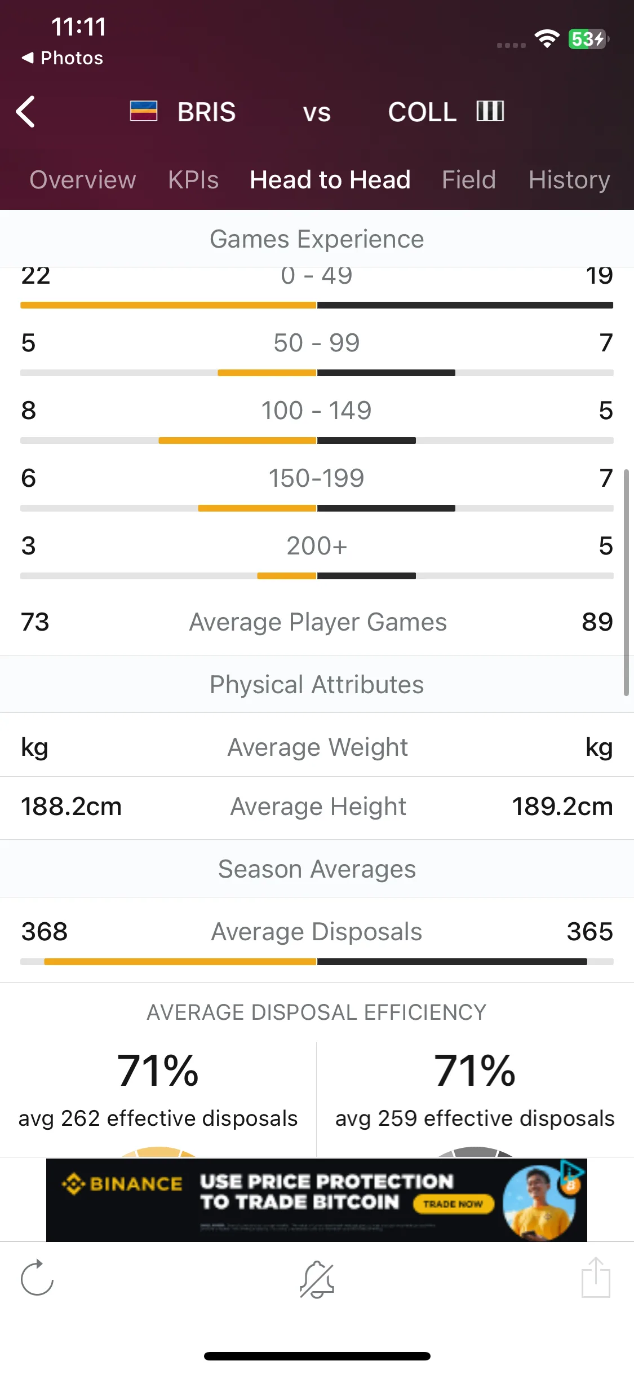Select the Head to Head tab
This screenshot has height=1374, width=634.
pos(330,180)
